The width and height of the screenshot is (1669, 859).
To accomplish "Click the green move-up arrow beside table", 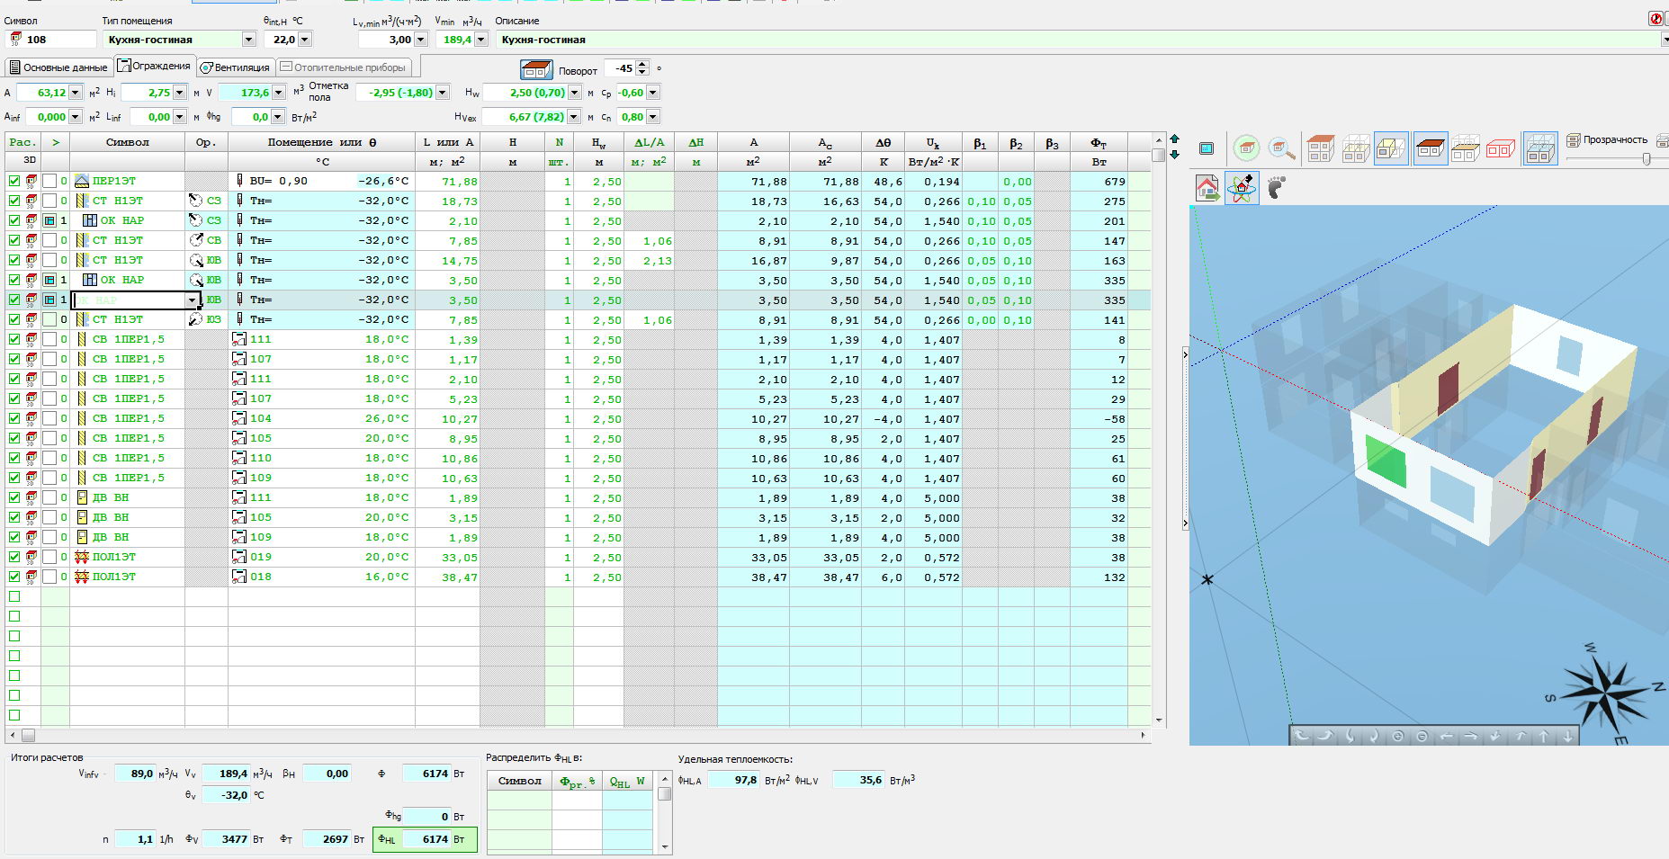I will (1174, 139).
